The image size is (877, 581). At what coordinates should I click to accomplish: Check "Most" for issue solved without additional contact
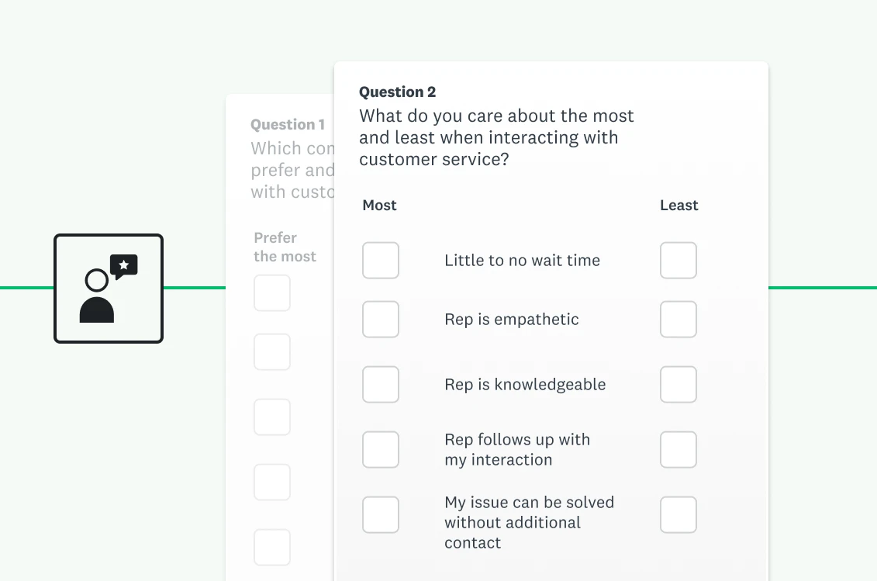(381, 514)
